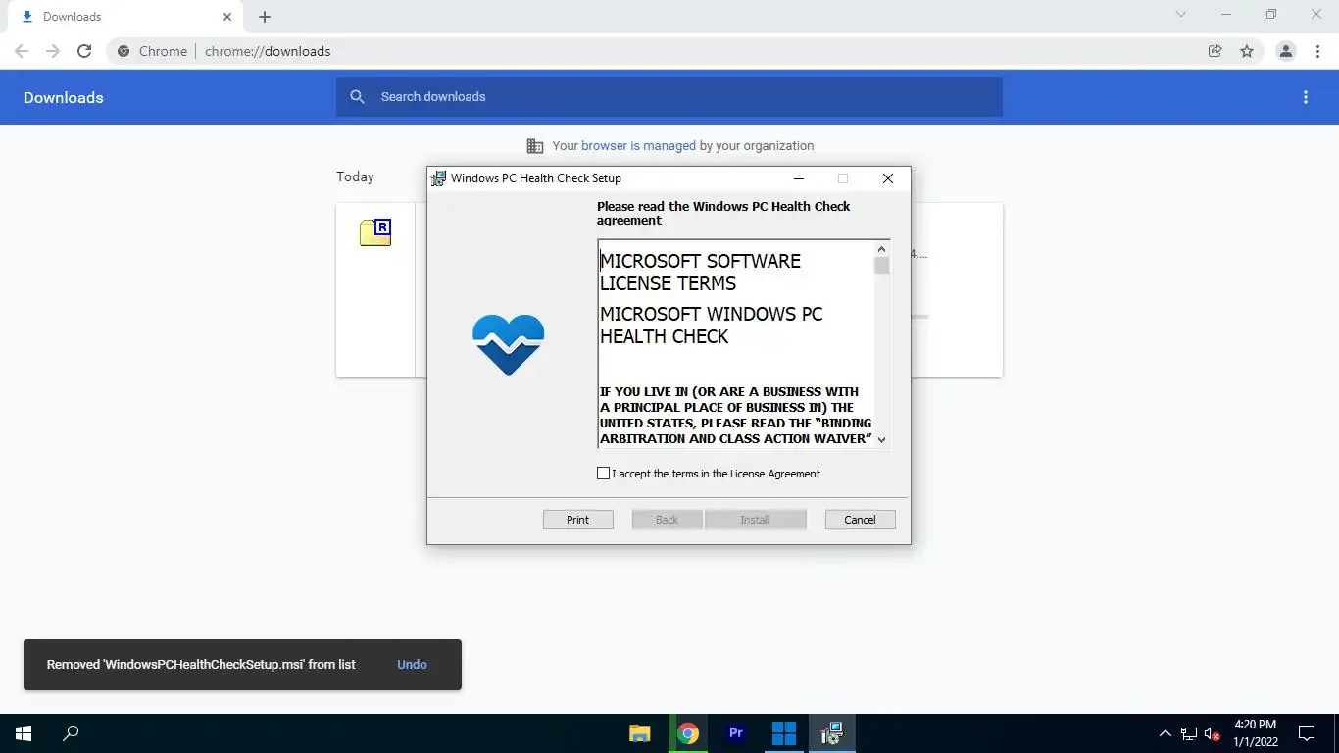
Task: Click the magnifier icon in downloads search
Action: [358, 97]
